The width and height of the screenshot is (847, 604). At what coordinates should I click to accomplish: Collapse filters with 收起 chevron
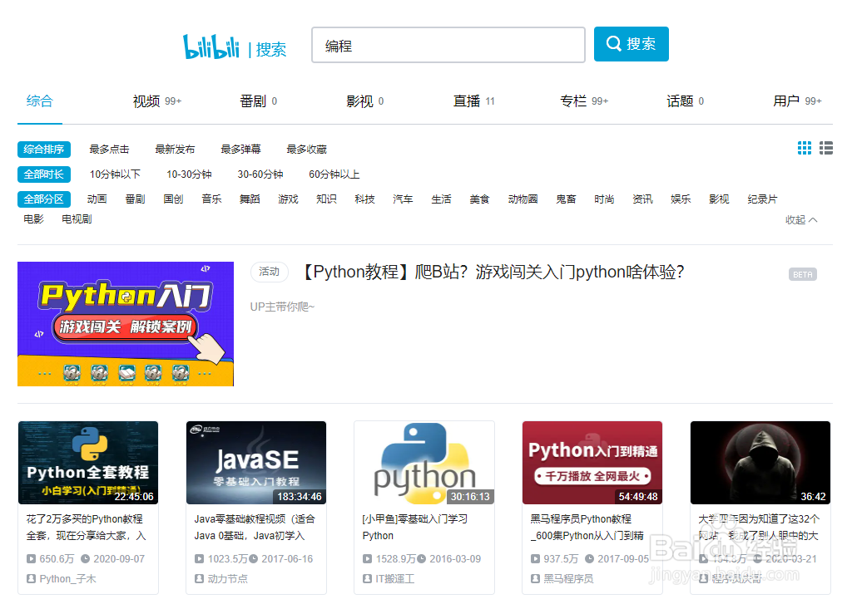(x=801, y=219)
